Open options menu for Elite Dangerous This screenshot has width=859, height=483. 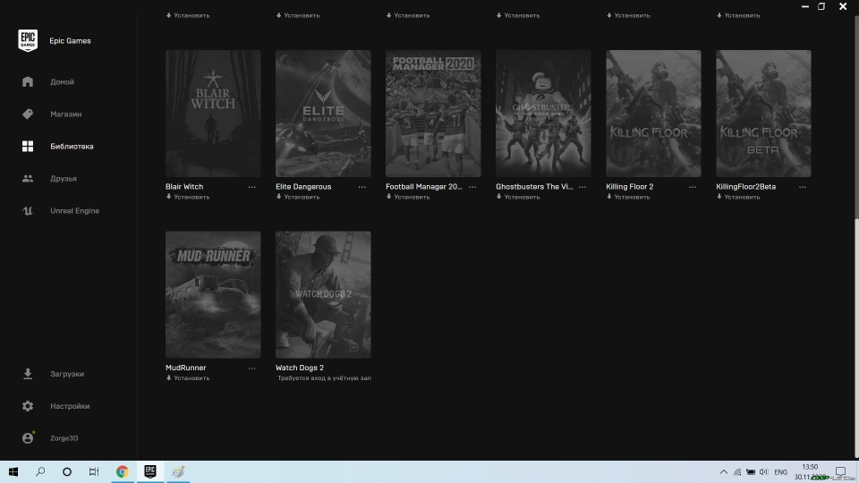click(x=362, y=187)
